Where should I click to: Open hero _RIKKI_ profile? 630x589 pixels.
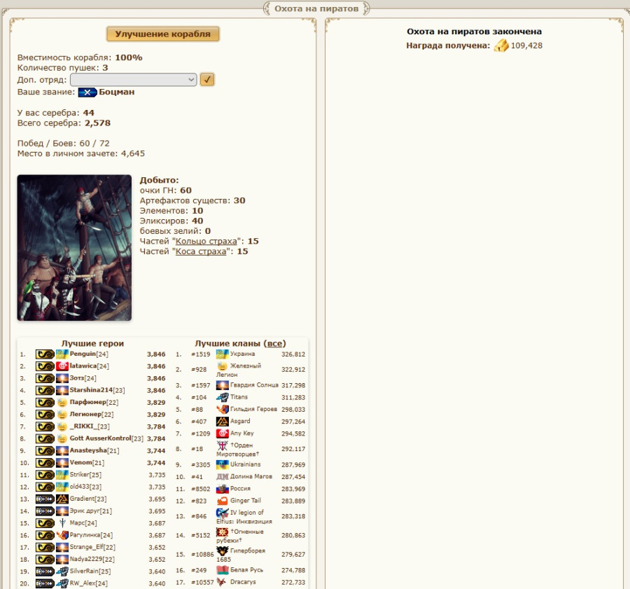point(83,427)
